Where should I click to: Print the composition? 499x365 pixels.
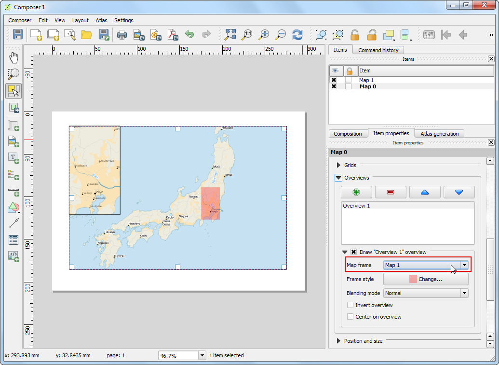point(122,34)
